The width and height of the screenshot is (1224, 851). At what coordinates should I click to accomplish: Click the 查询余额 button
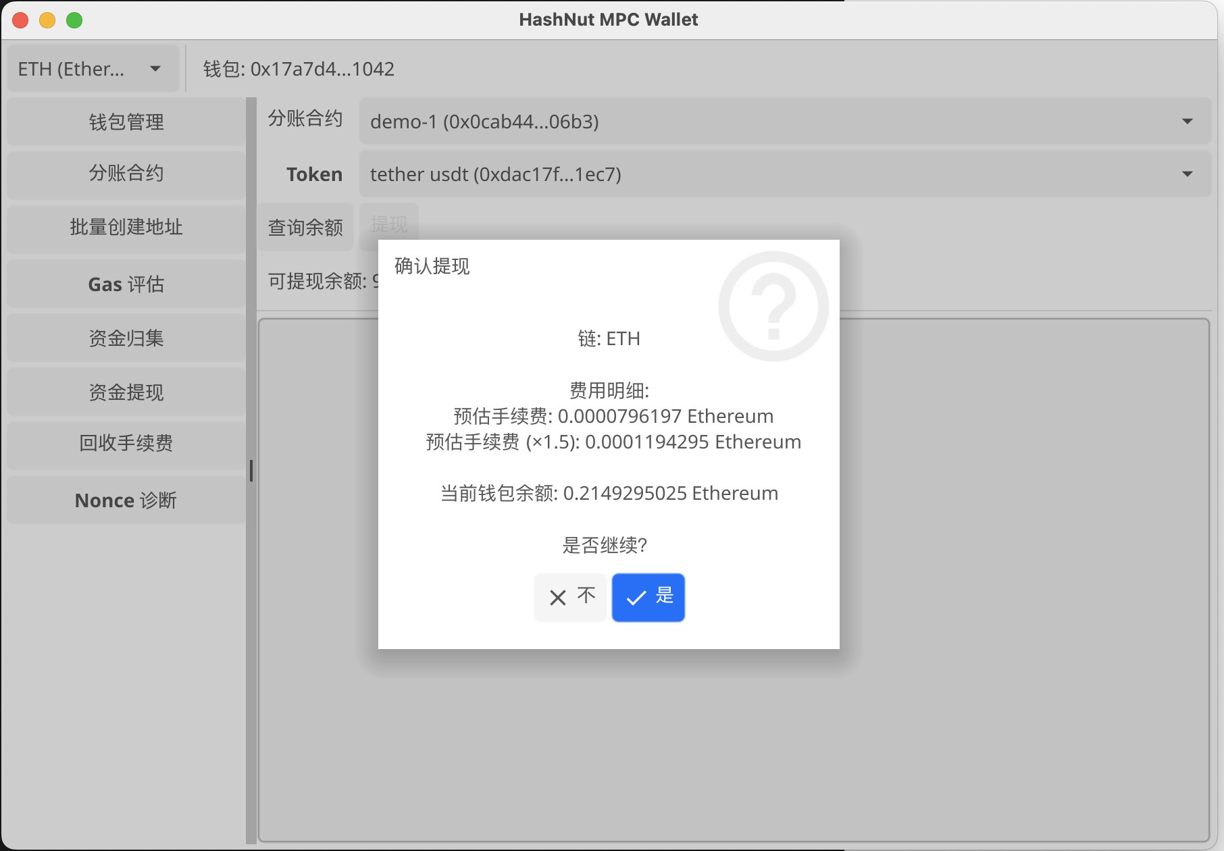click(305, 228)
